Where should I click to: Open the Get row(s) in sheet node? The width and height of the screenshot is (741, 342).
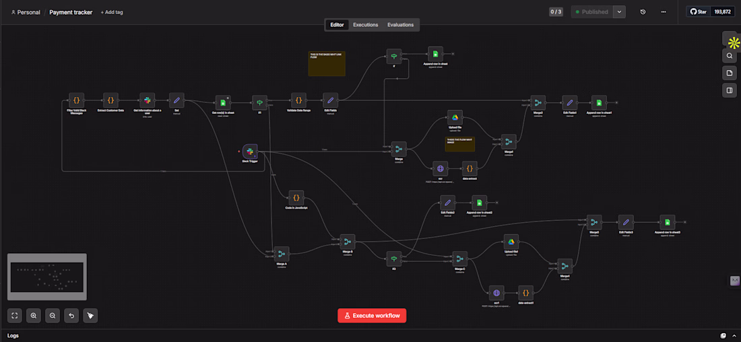[223, 103]
